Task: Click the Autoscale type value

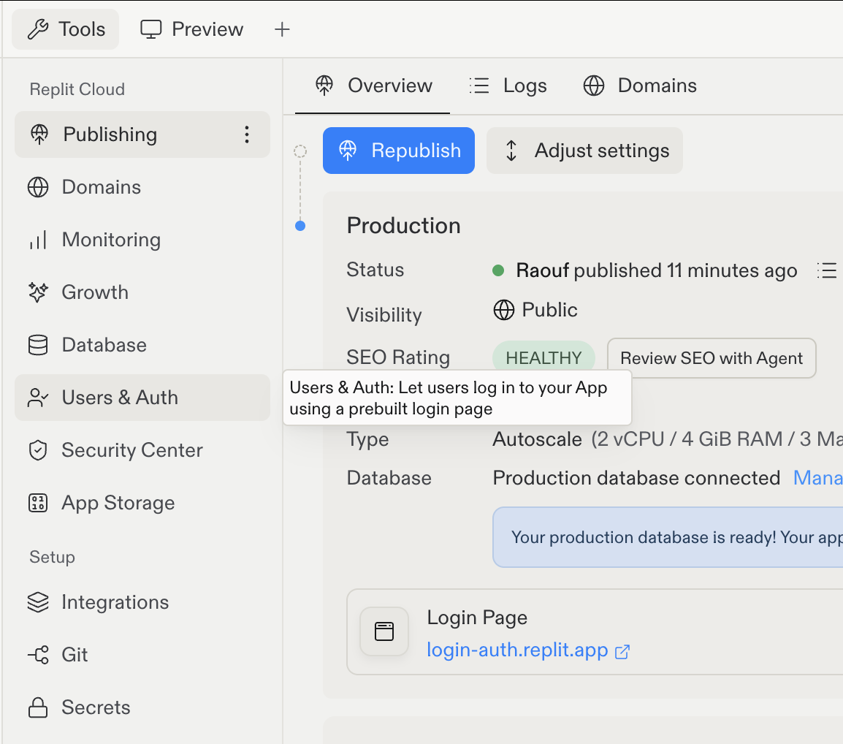Action: (537, 439)
